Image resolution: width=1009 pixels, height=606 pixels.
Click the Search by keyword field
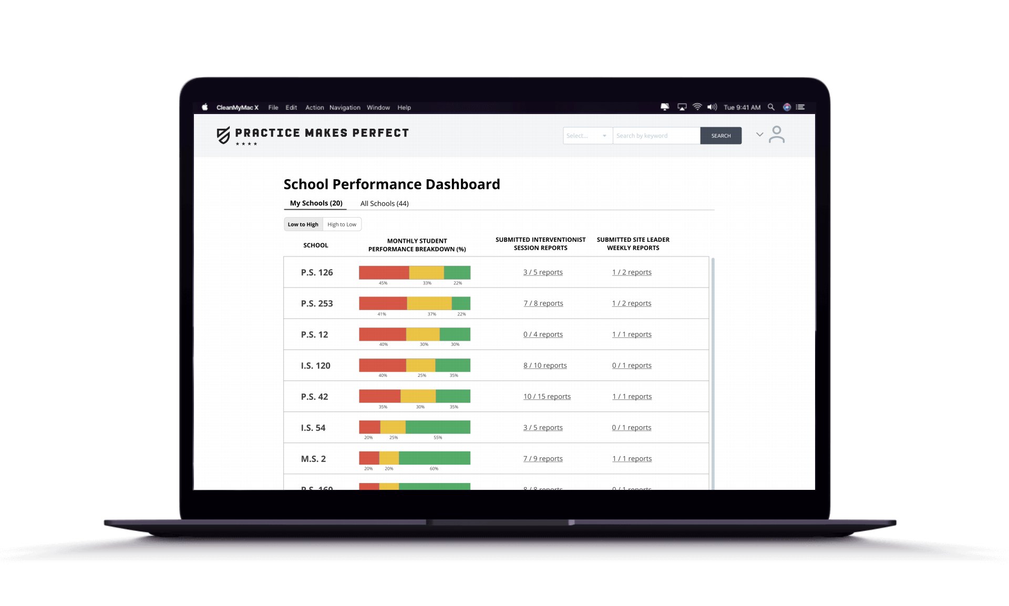[656, 136]
